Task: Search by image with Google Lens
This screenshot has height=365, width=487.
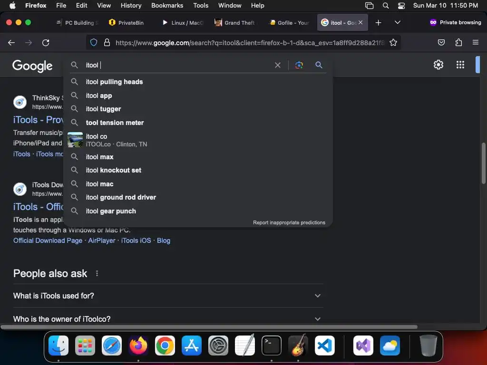Action: [x=299, y=65]
